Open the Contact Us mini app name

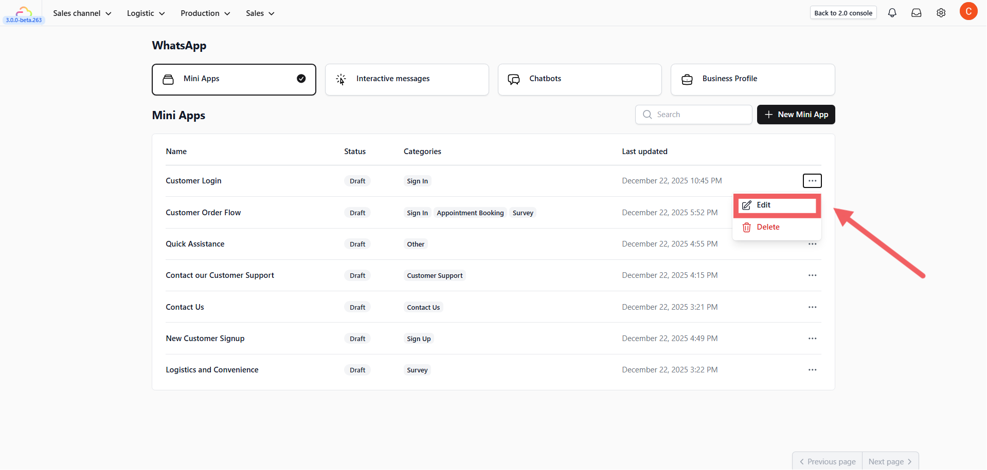tap(185, 307)
